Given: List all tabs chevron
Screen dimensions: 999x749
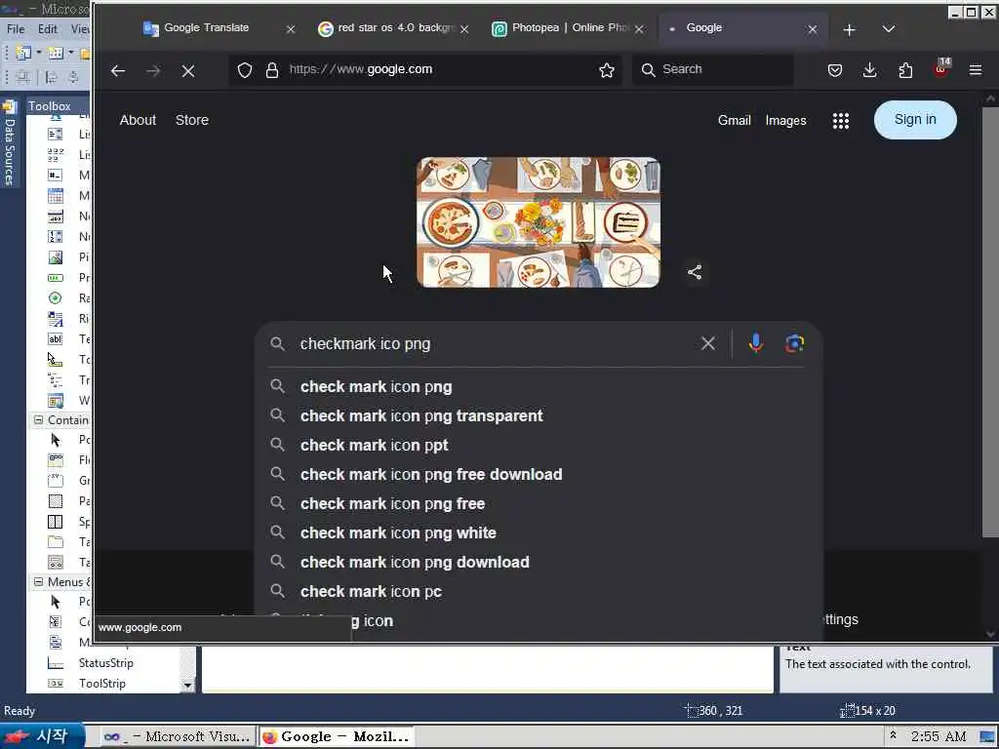Looking at the screenshot, I should (x=889, y=29).
